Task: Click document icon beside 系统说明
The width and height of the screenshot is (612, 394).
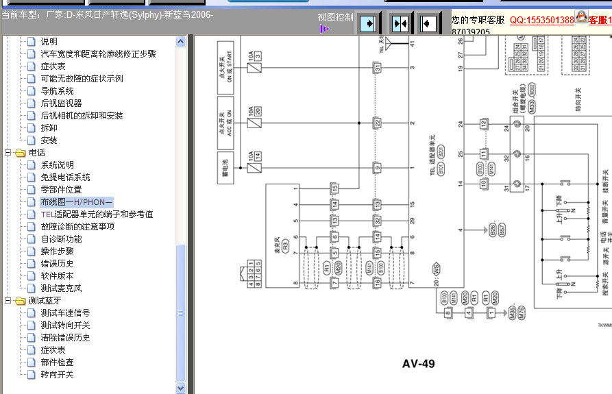Action: pyautogui.click(x=32, y=165)
